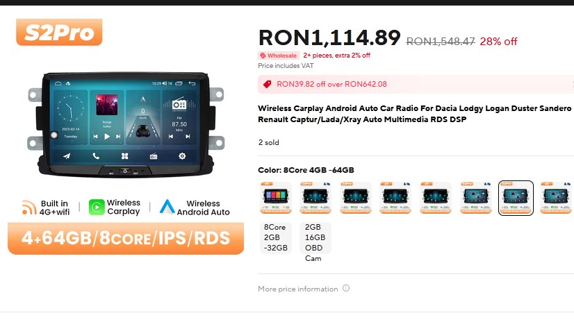Click the orange wifi signal icon

tap(29, 207)
